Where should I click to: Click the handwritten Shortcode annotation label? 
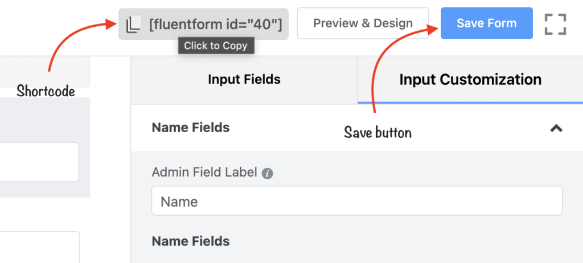point(46,91)
